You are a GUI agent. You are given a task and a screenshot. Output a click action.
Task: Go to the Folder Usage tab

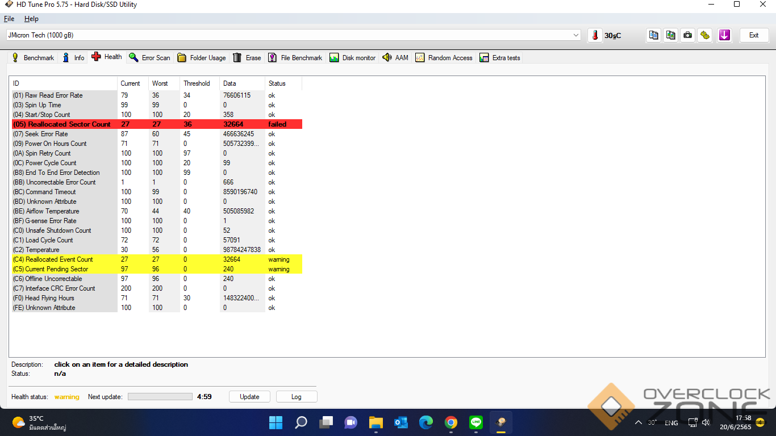click(202, 58)
